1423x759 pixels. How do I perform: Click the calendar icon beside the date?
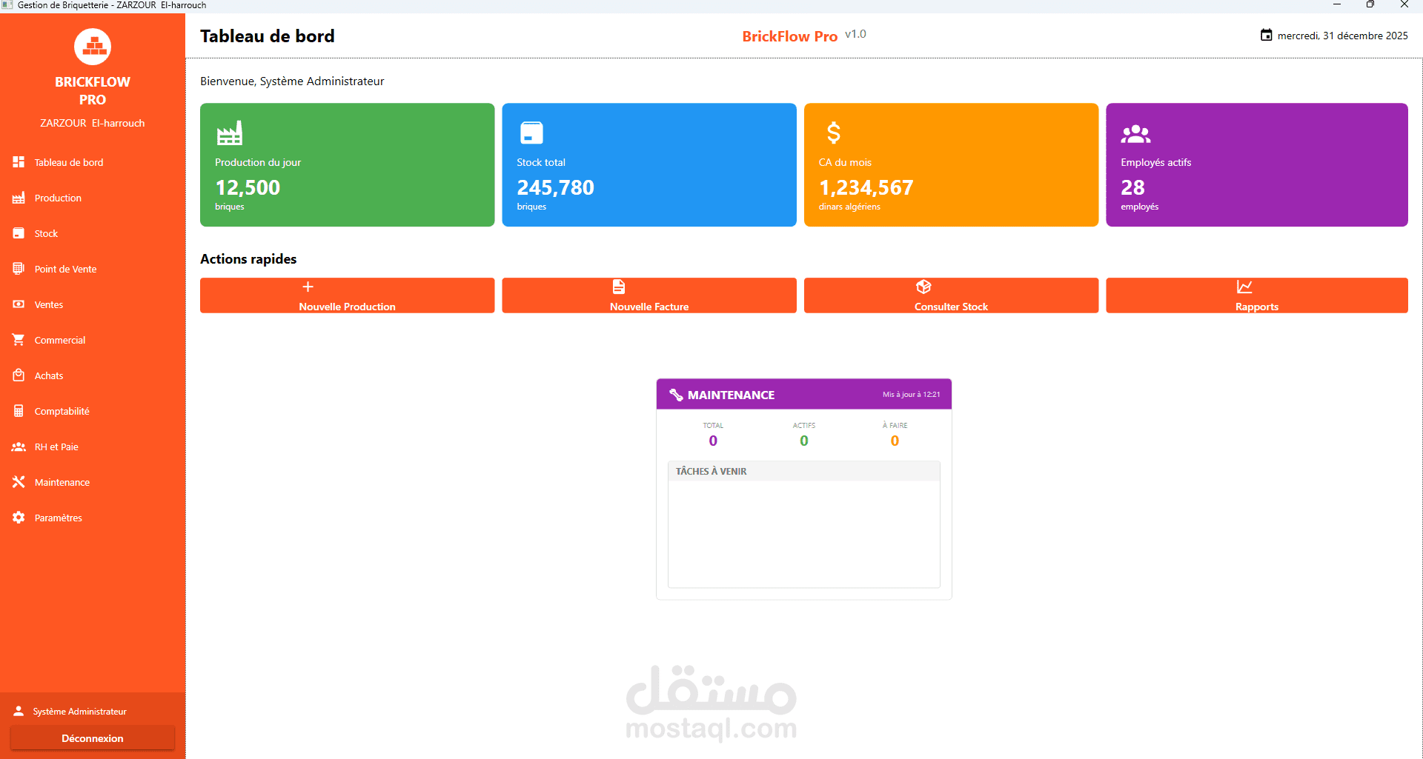[x=1267, y=35]
